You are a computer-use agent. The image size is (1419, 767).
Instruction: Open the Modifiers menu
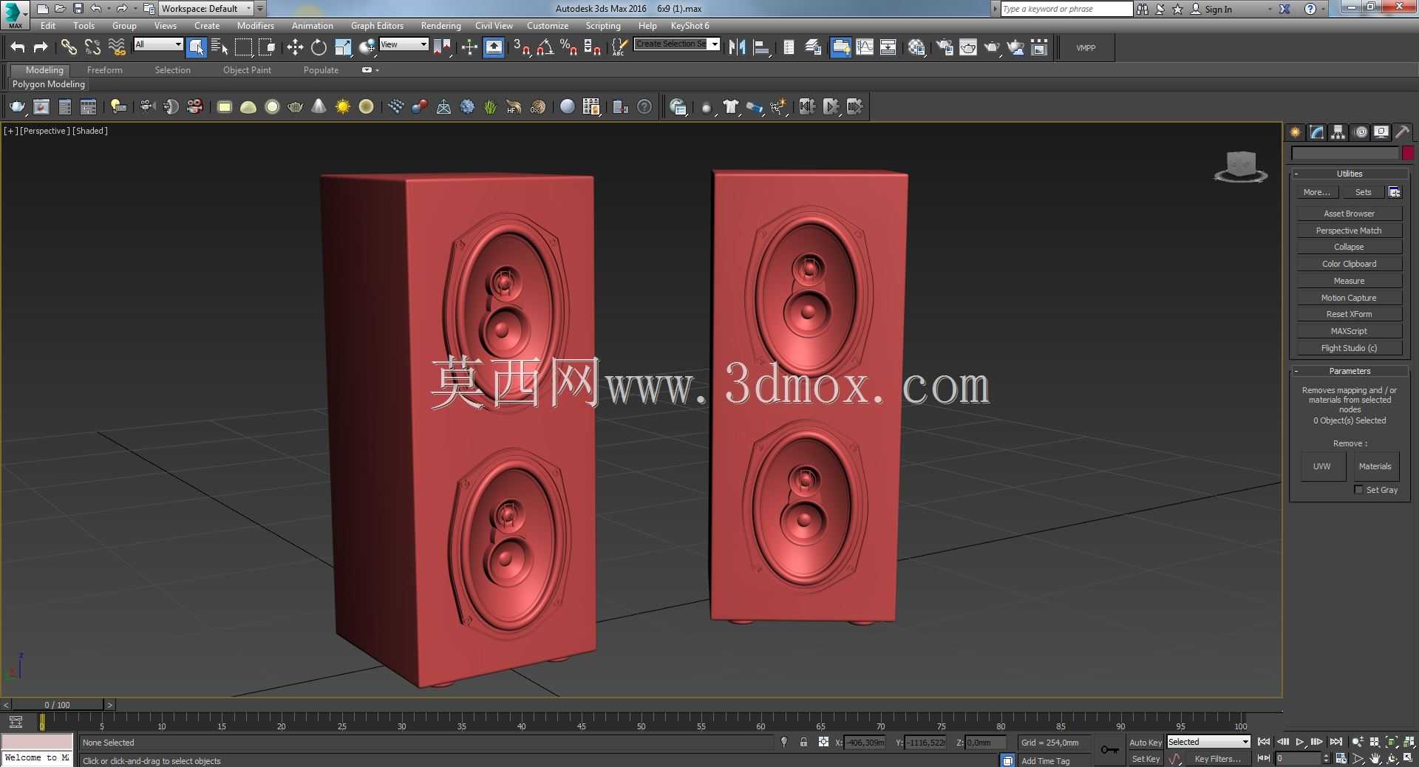coord(256,26)
